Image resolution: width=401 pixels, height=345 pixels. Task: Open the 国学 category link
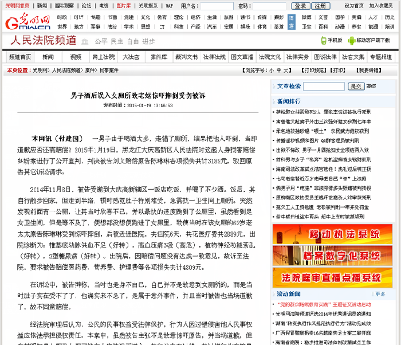(x=340, y=17)
